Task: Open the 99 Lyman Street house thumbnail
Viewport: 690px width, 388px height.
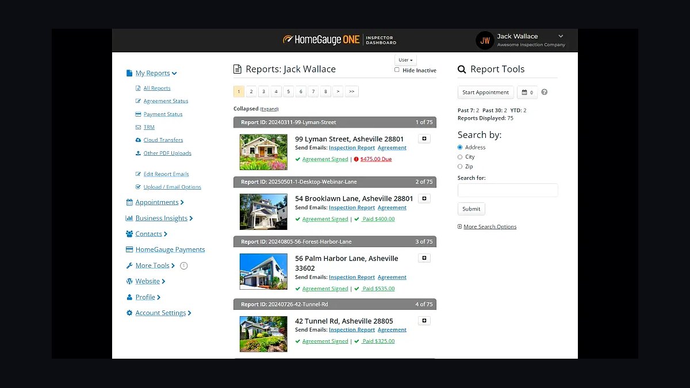Action: coord(263,152)
